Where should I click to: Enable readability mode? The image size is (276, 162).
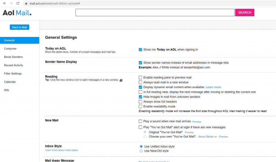click(140, 106)
